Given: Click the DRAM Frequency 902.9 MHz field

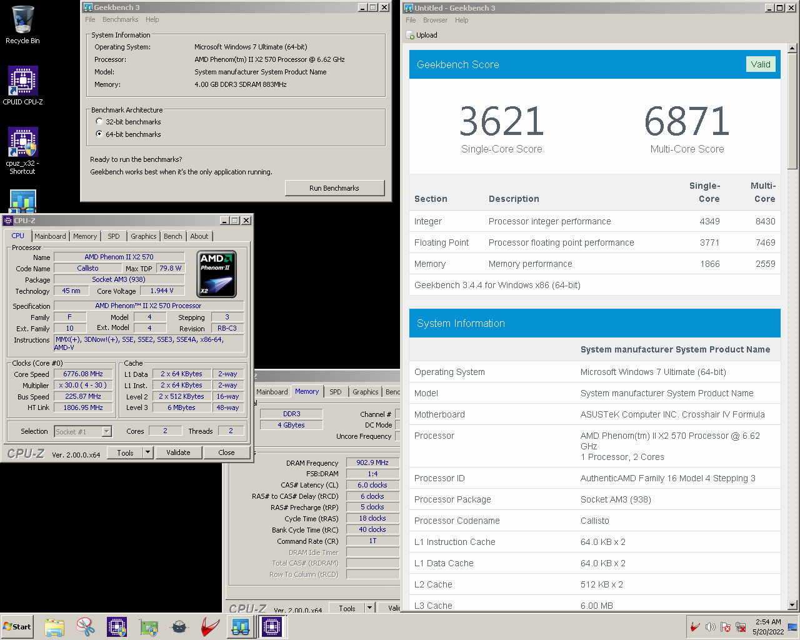Looking at the screenshot, I should coord(372,462).
